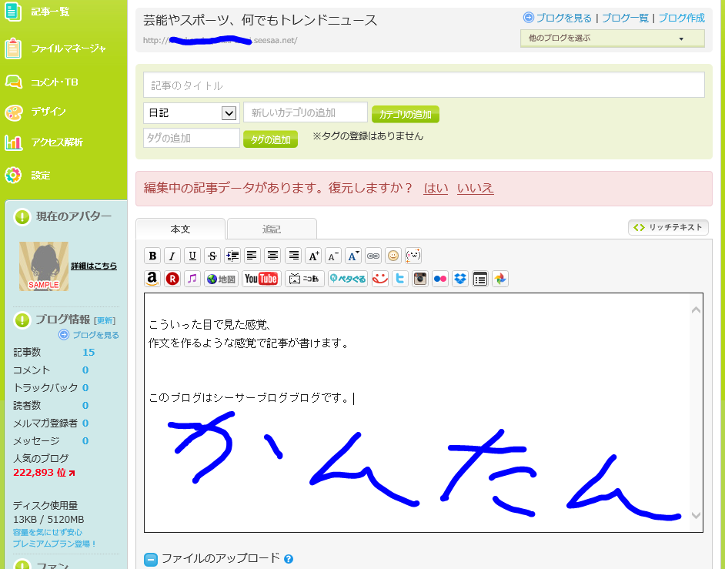Click はい to restore the draft
Image resolution: width=725 pixels, height=569 pixels.
pos(435,188)
